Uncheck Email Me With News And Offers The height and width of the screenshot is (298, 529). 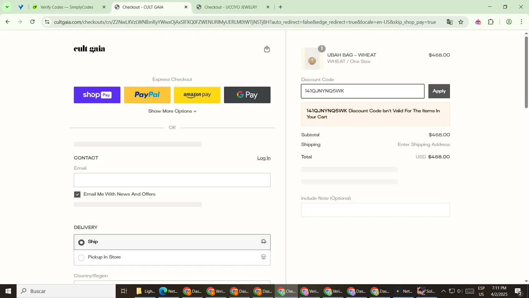[77, 195]
